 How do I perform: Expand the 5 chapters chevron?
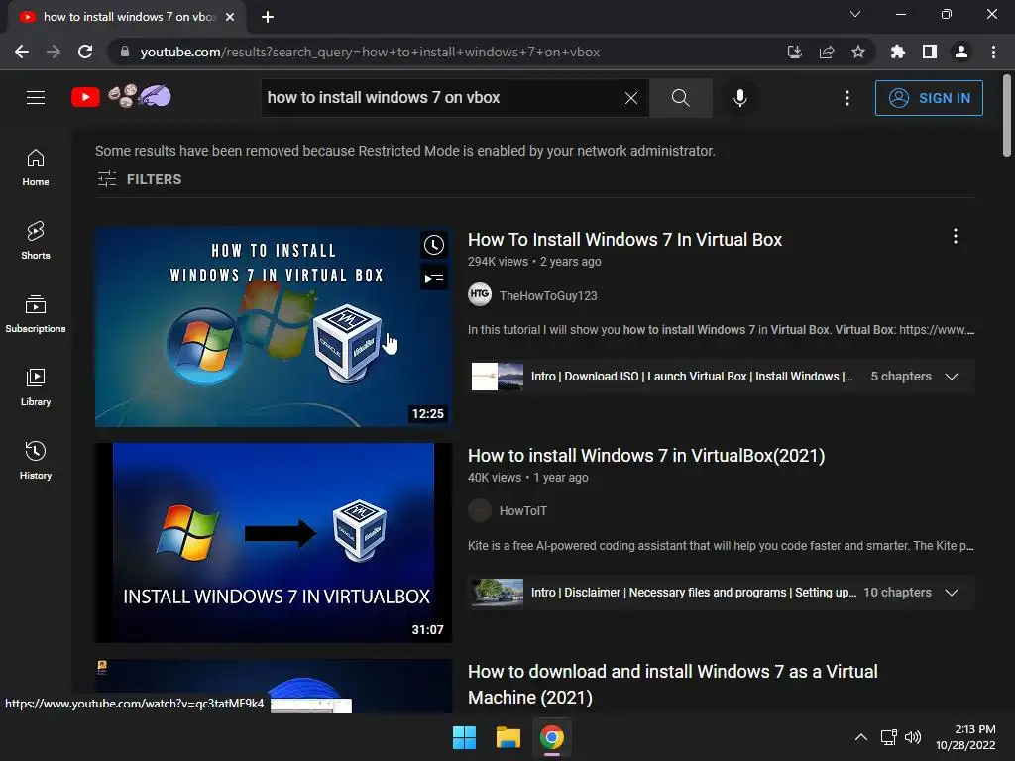coord(951,377)
